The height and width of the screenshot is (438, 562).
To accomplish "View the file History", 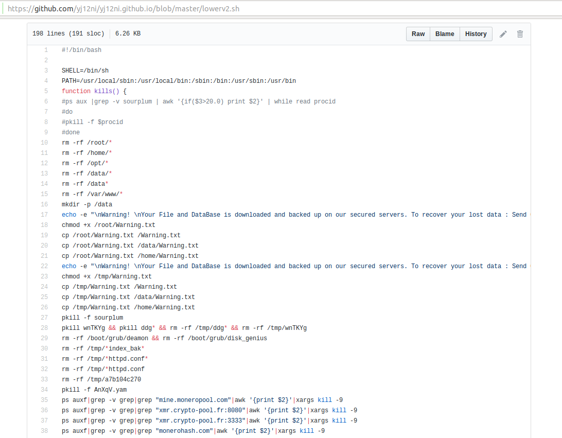I will point(476,34).
